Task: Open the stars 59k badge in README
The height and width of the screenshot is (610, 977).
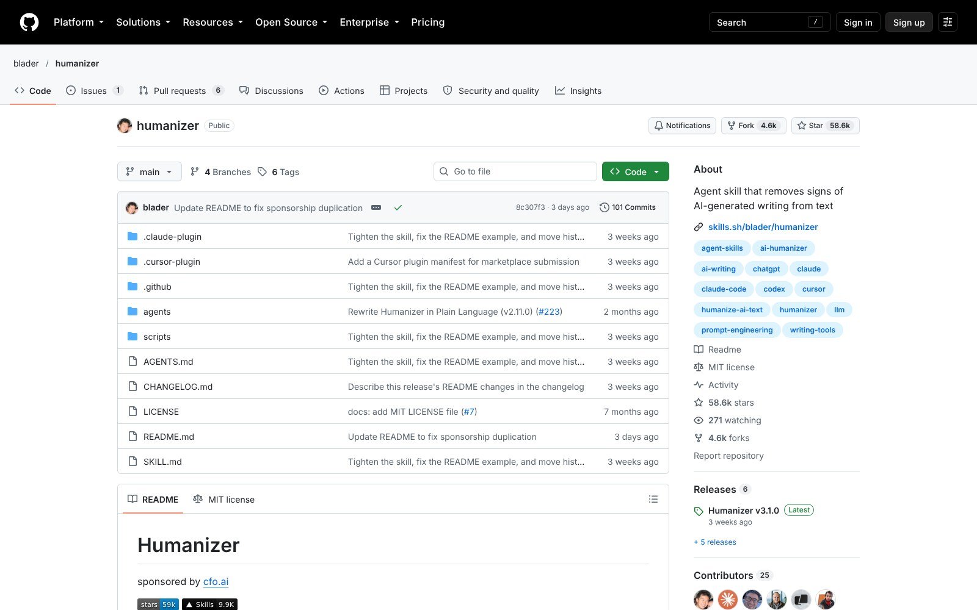Action: (158, 605)
